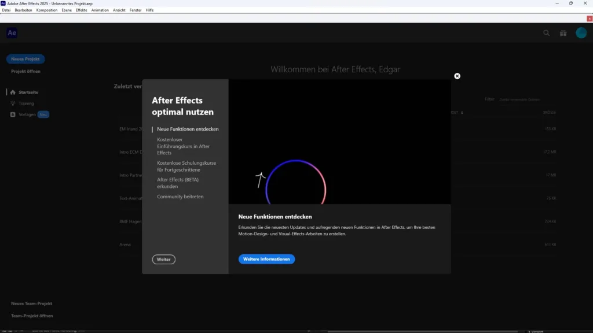Click Neues Team-Projekt
This screenshot has width=593, height=333.
[31, 304]
